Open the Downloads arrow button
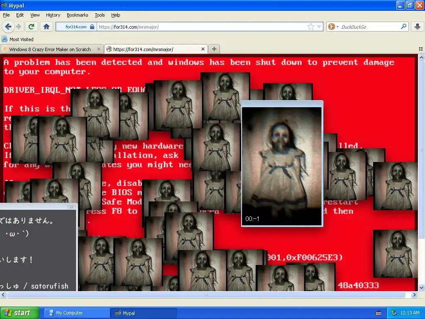 point(418,27)
